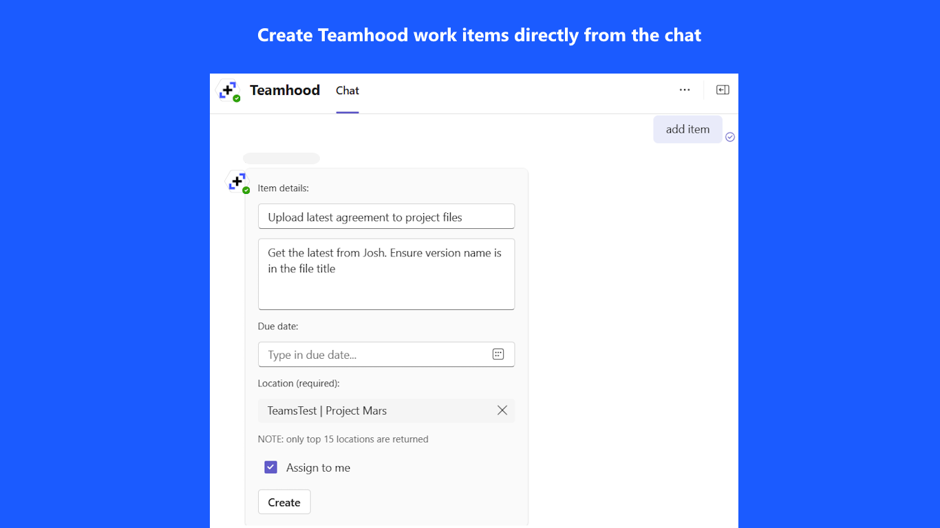The width and height of the screenshot is (940, 528).
Task: Focus the item title field with Upload latest agreement
Action: click(x=386, y=217)
